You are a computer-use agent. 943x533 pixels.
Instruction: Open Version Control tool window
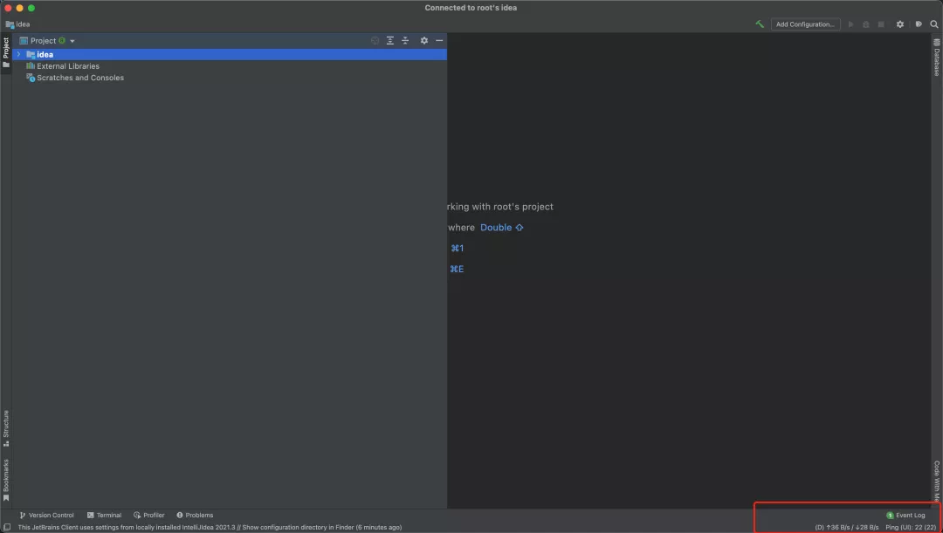click(x=46, y=515)
